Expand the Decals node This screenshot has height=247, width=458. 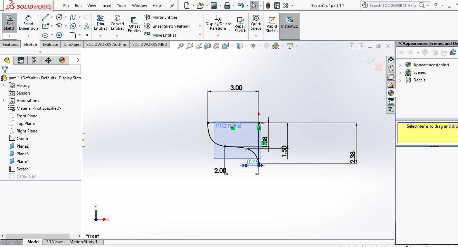[401, 80]
